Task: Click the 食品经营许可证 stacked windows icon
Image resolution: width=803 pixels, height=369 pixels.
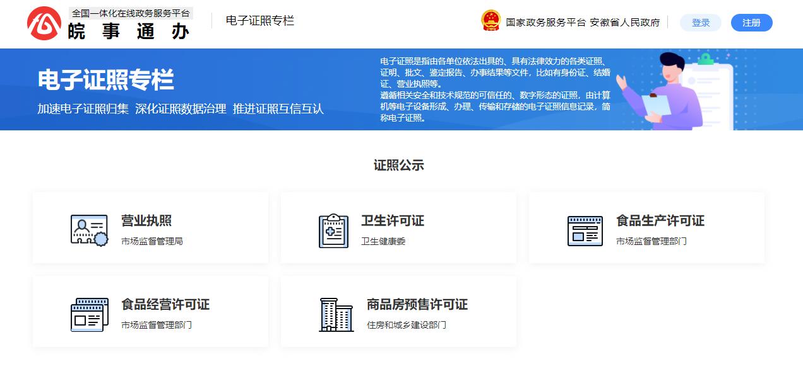Action: point(89,314)
